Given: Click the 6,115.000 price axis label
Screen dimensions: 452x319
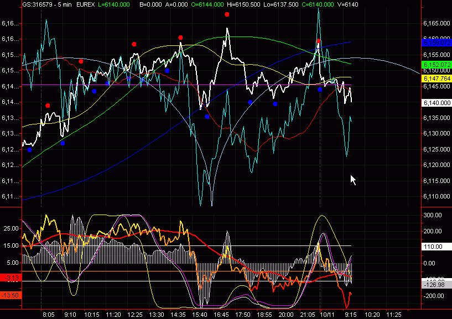Looking at the screenshot, I should click(x=437, y=181).
